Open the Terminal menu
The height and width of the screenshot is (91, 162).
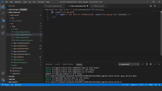41,2
